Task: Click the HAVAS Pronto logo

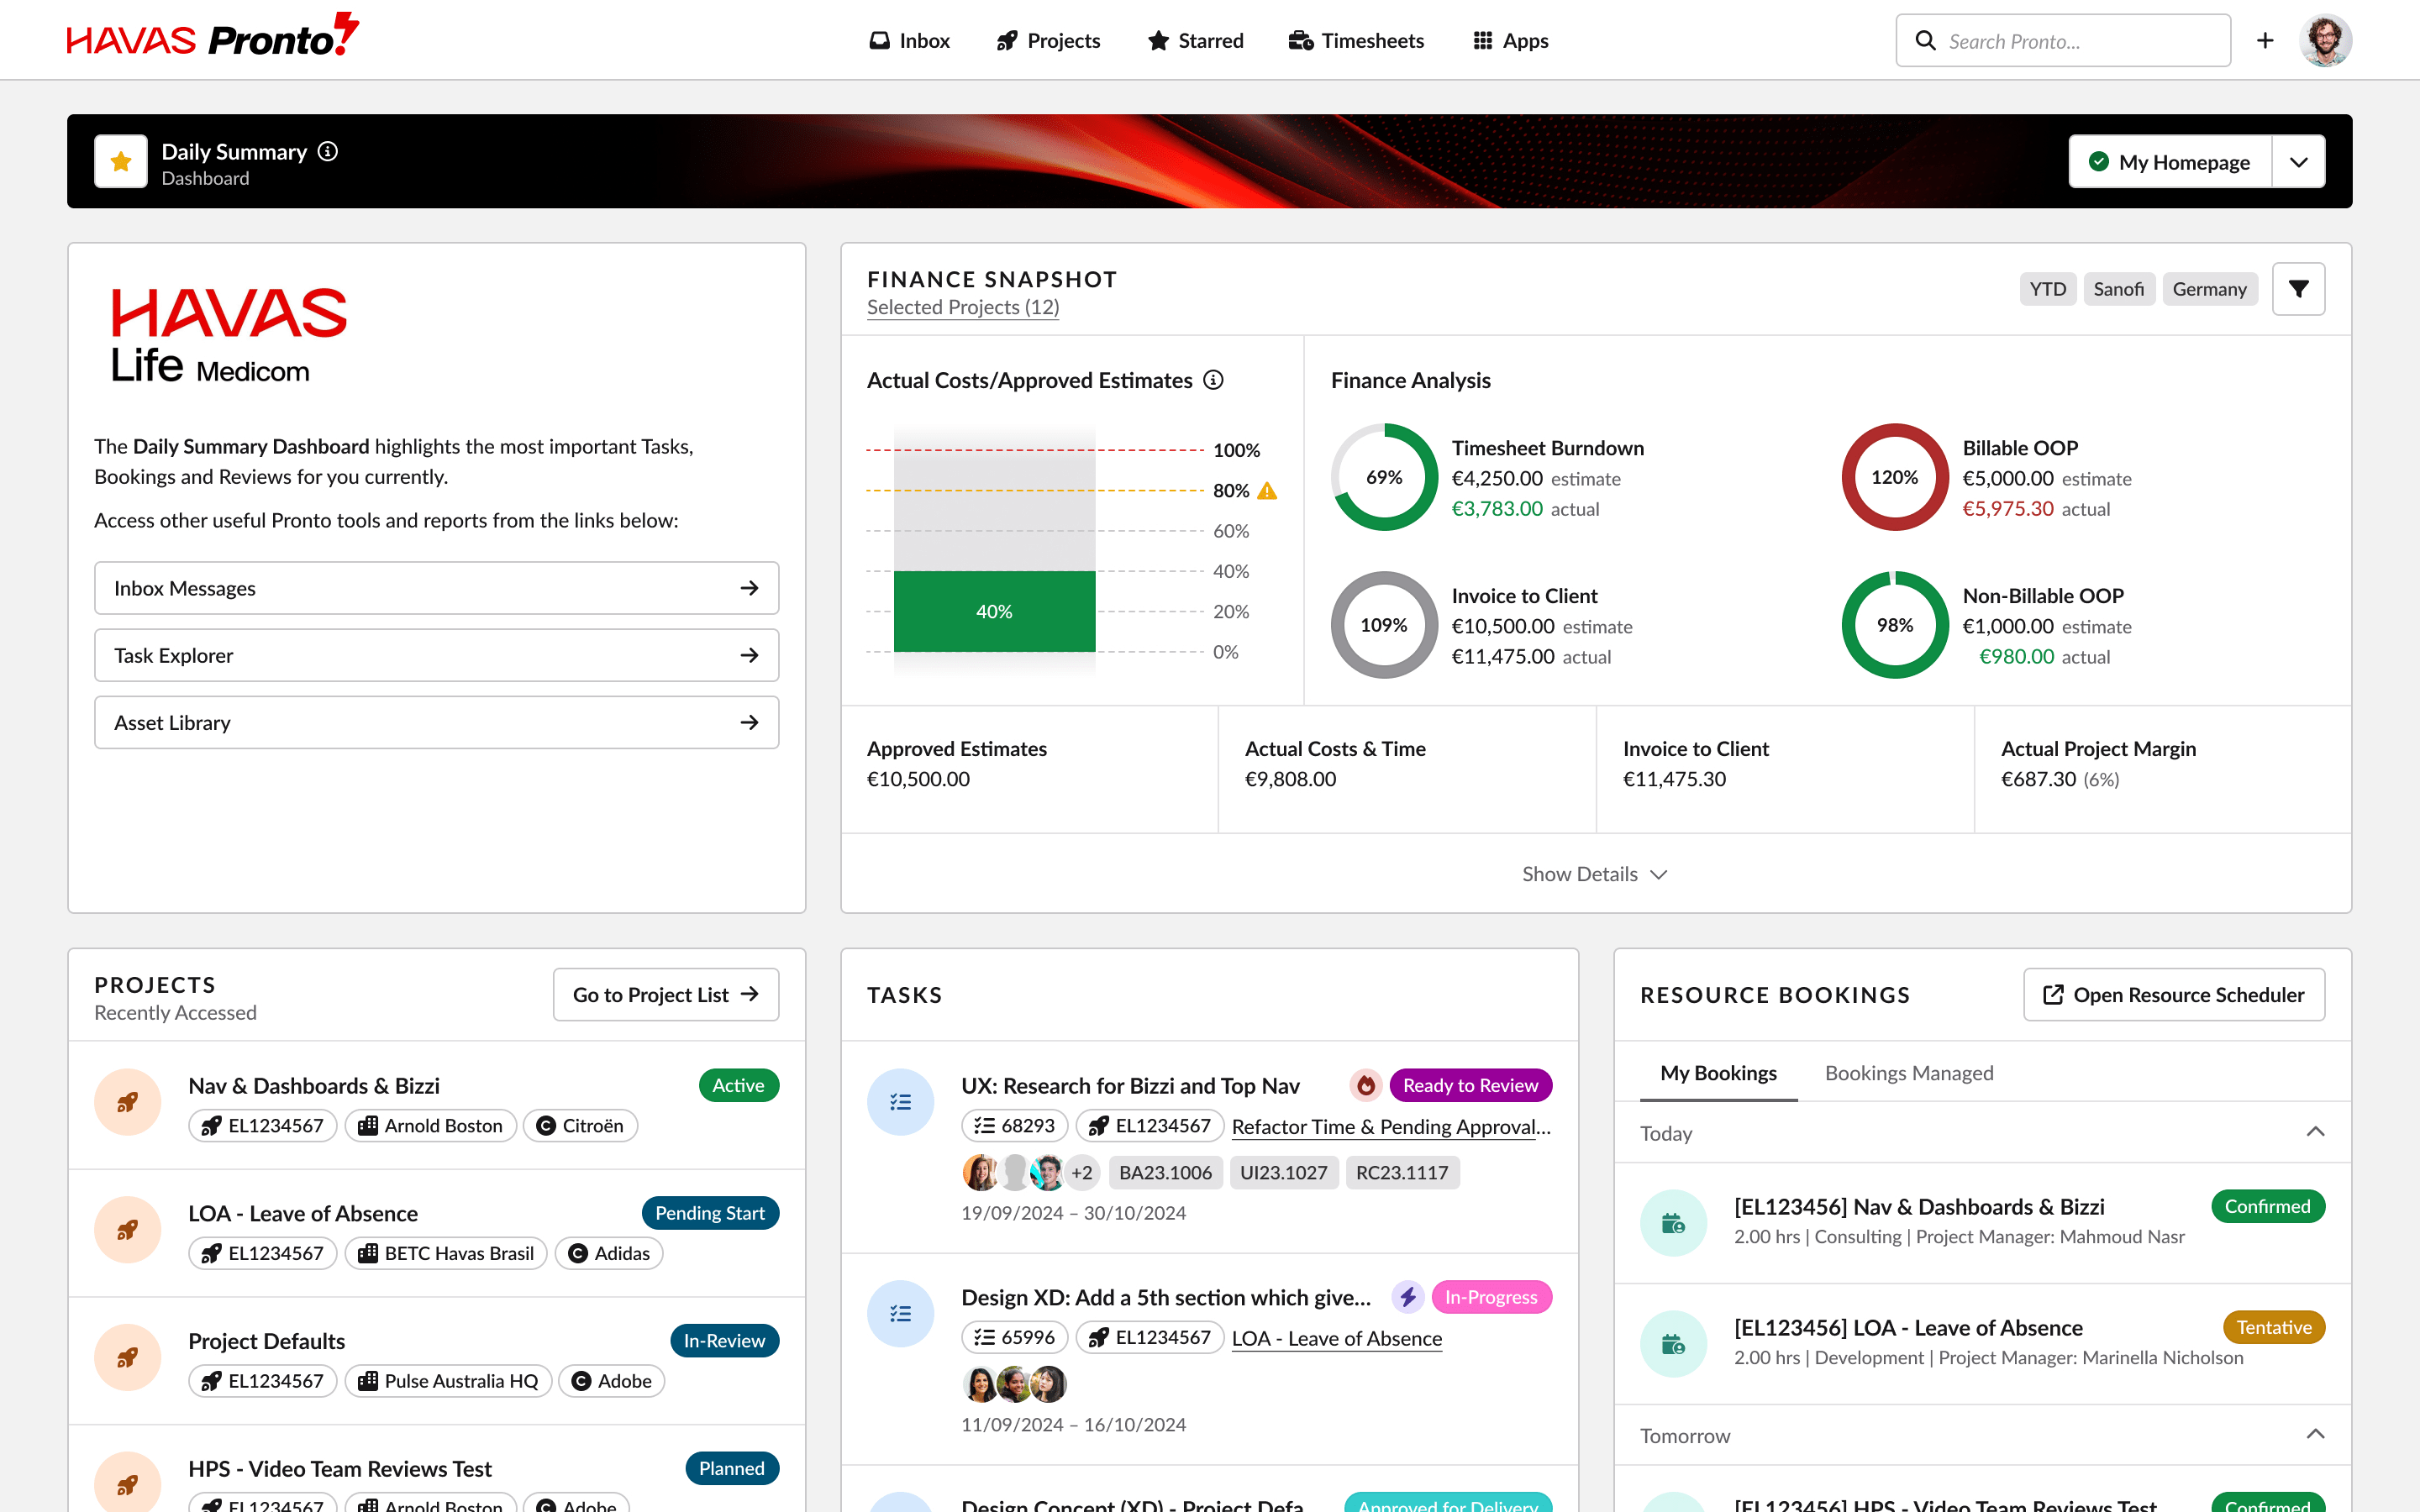Action: [213, 36]
